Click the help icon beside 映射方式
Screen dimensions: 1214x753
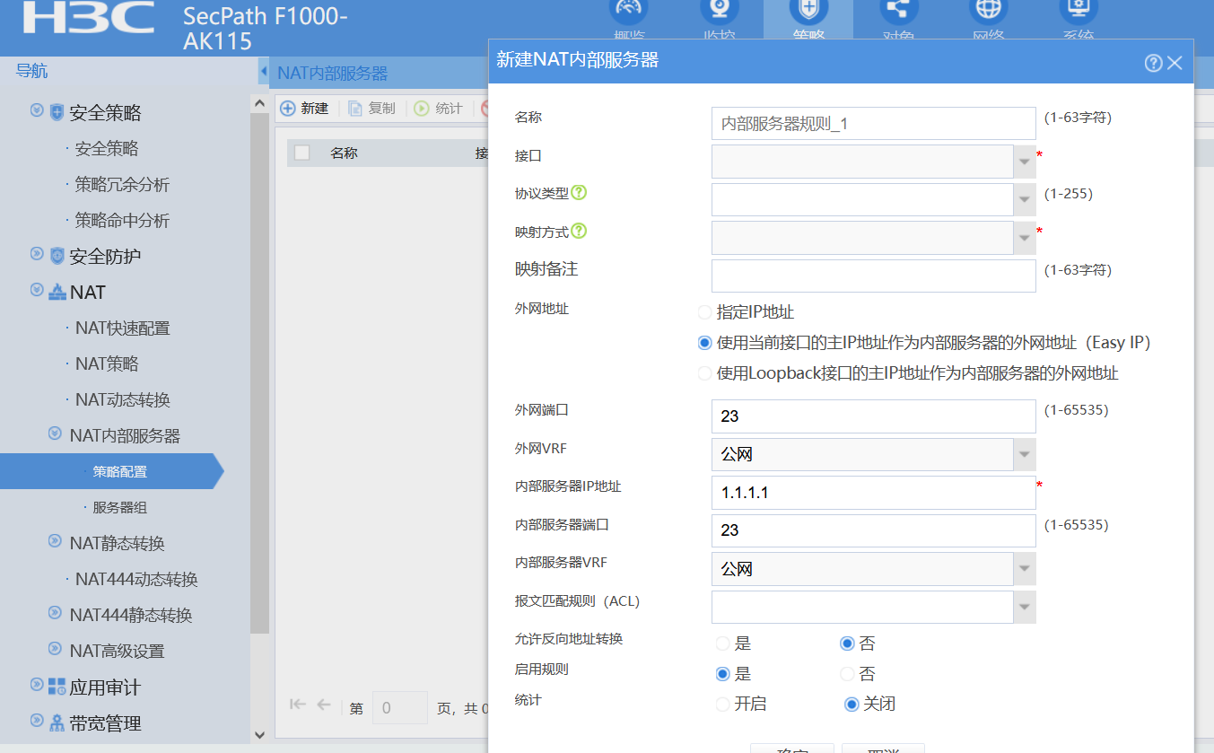click(579, 232)
